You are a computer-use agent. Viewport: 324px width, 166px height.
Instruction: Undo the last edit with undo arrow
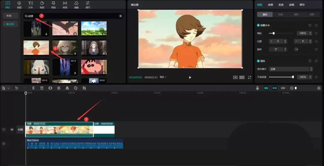coord(16,88)
